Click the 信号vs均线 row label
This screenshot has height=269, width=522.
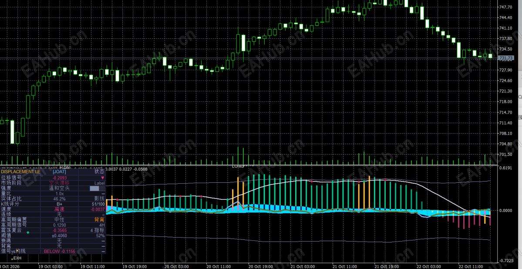[x=13, y=251]
